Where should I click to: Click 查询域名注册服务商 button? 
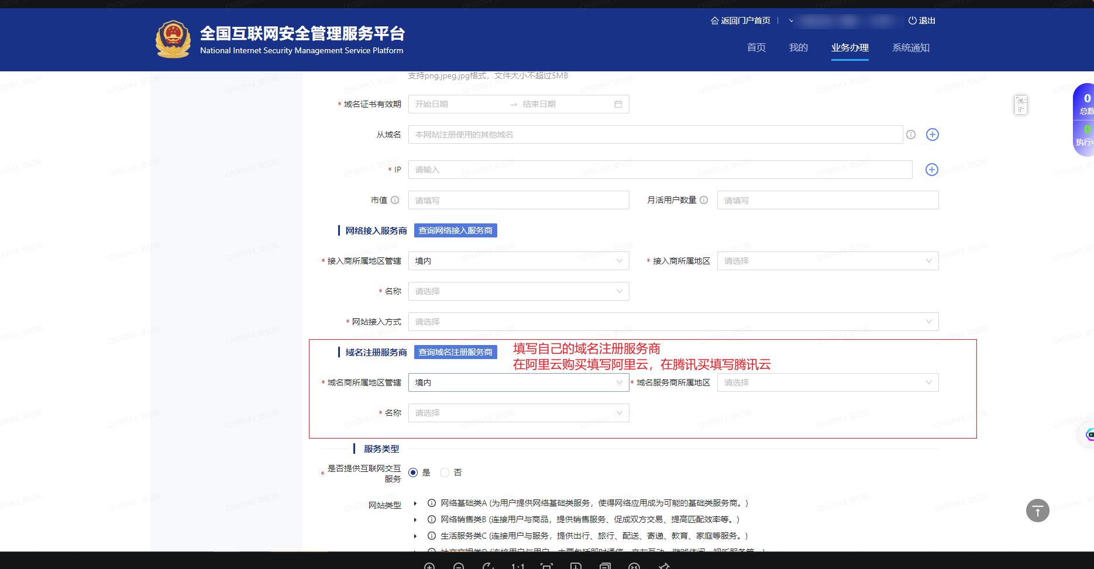pos(455,352)
